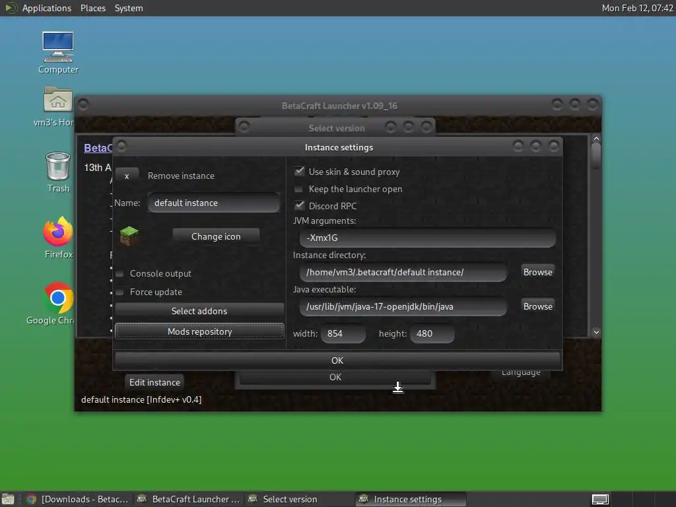Viewport: 676px width, 507px height.
Task: Open the System menu
Action: pos(129,8)
